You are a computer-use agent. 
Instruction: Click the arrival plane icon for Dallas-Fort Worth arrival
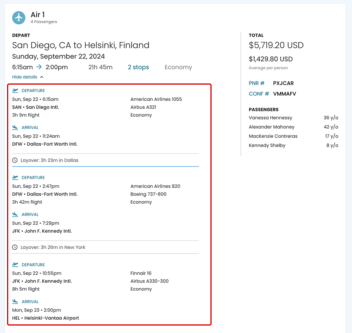tap(15, 127)
